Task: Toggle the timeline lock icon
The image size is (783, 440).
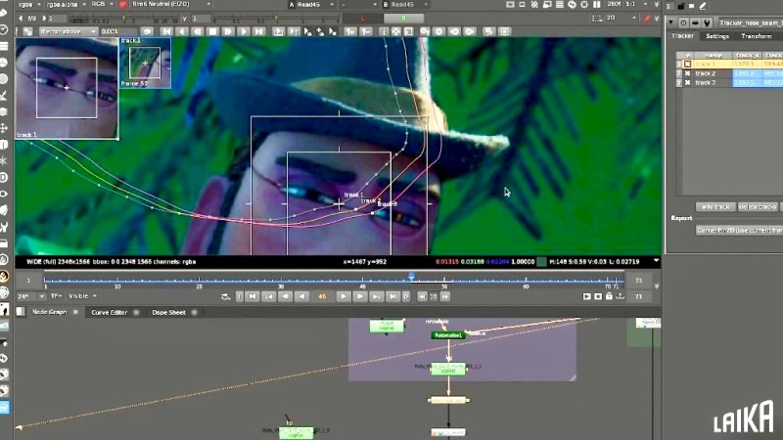Action: click(609, 296)
